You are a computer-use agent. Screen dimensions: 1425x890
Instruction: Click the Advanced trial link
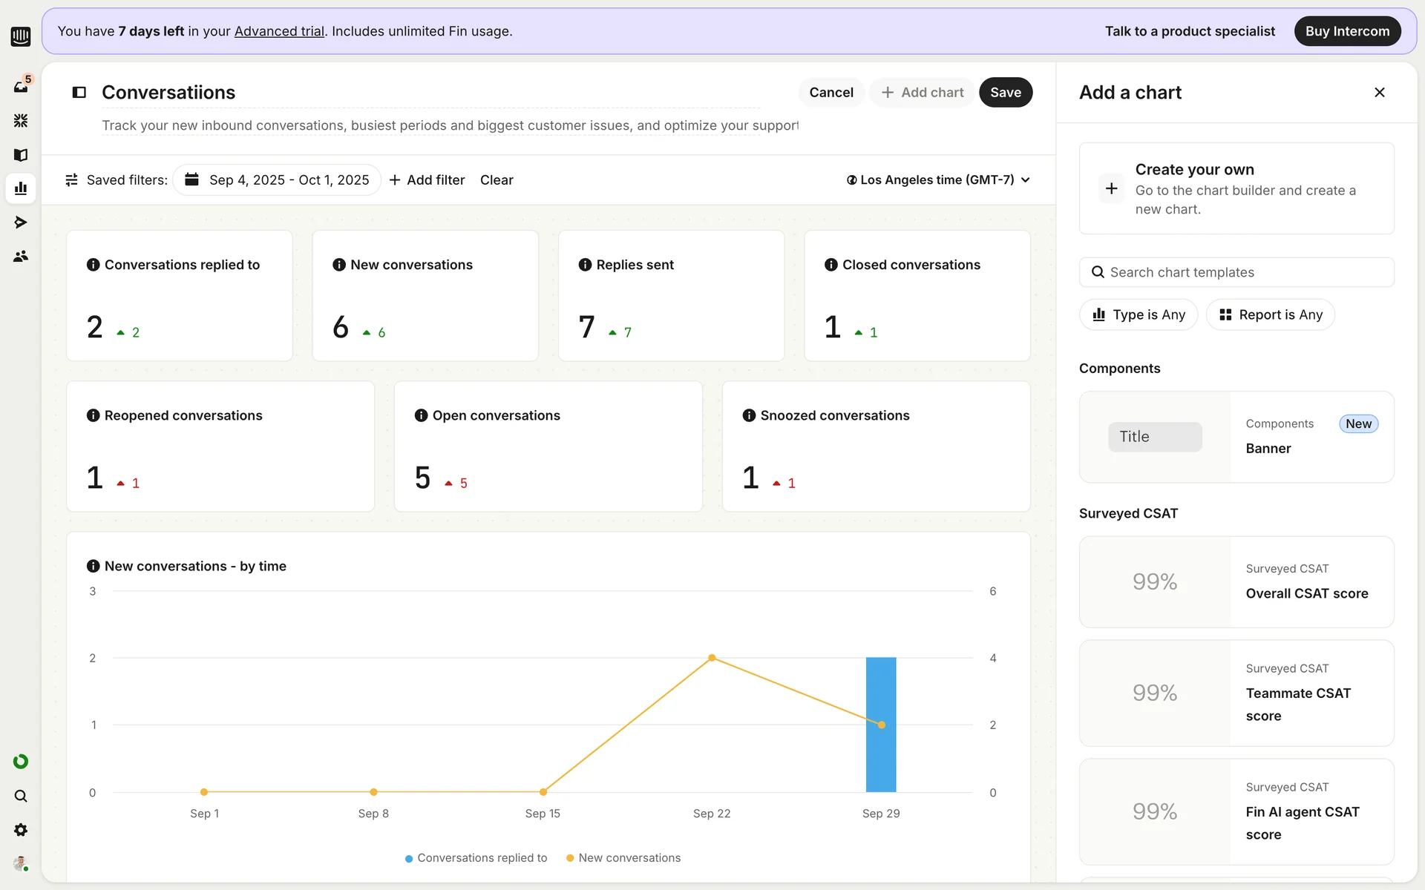point(279,31)
